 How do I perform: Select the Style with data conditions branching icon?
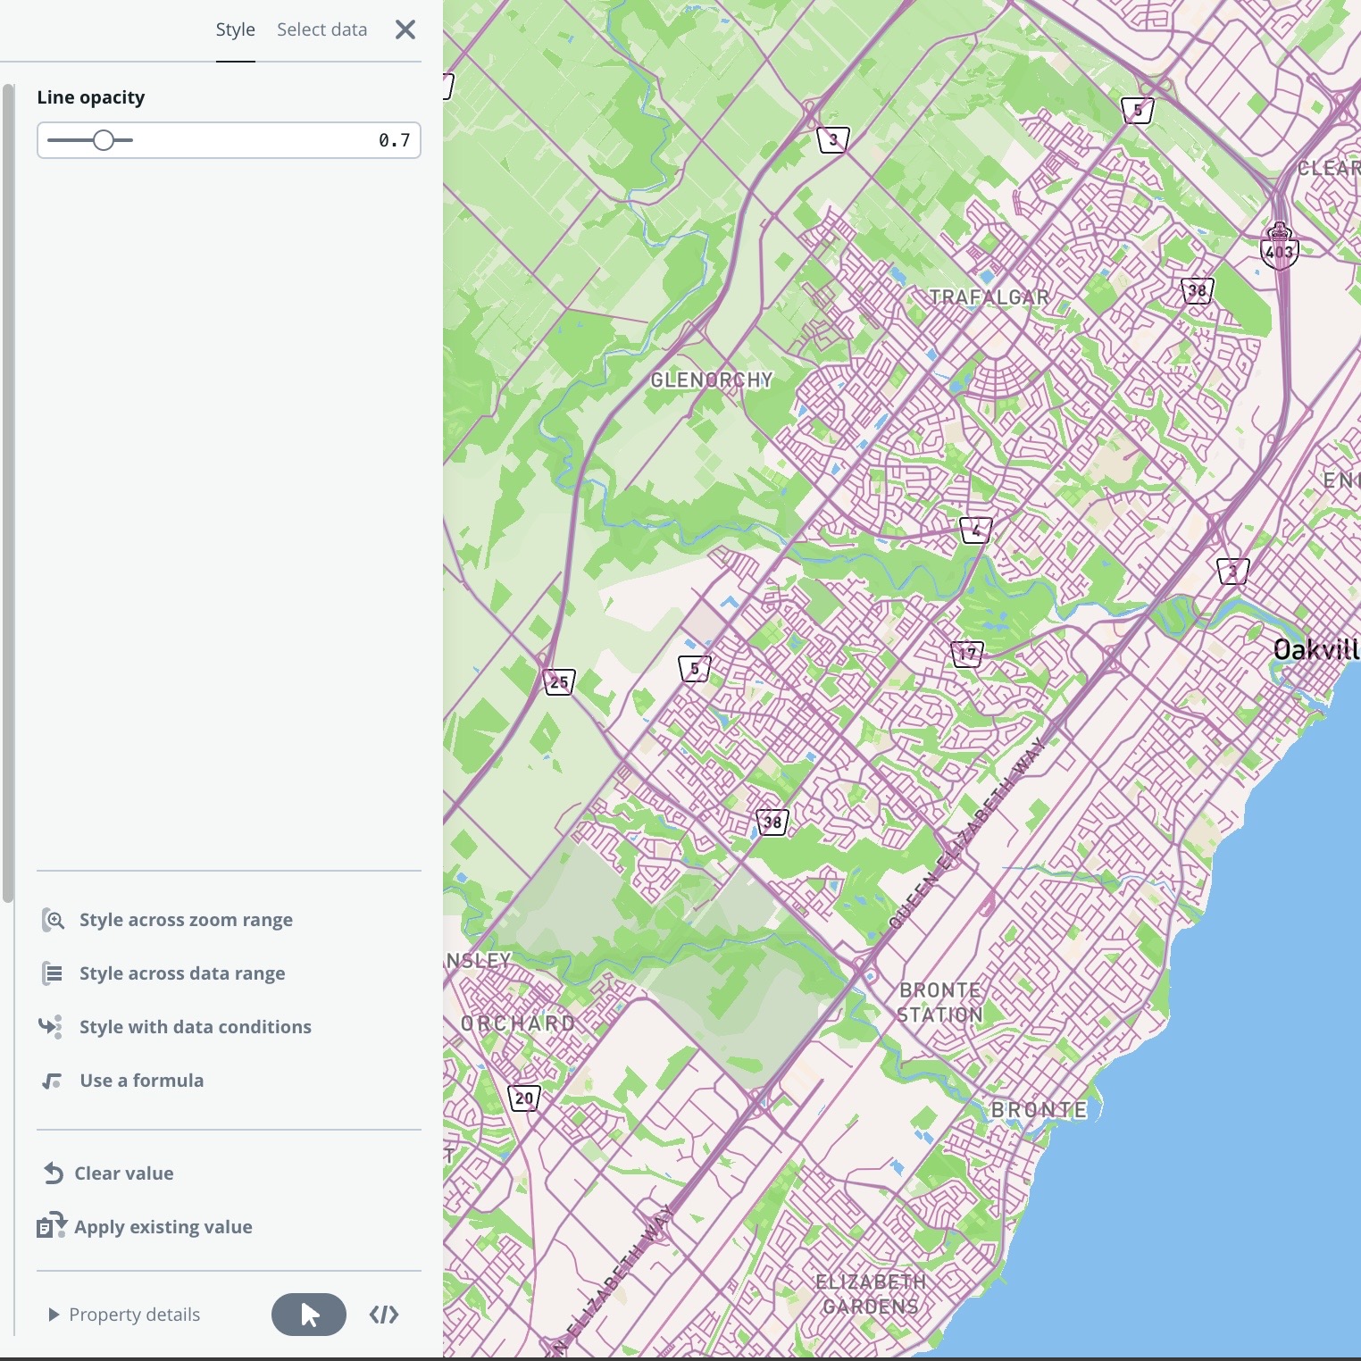click(52, 1026)
